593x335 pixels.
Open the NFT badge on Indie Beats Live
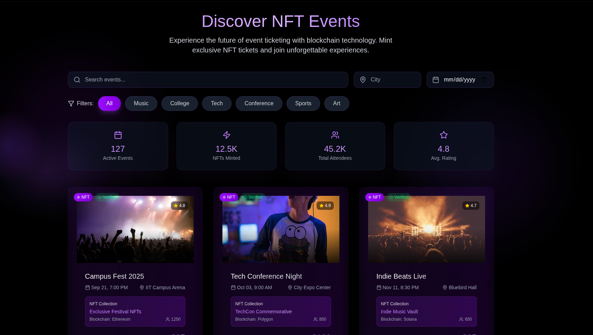[x=374, y=197]
